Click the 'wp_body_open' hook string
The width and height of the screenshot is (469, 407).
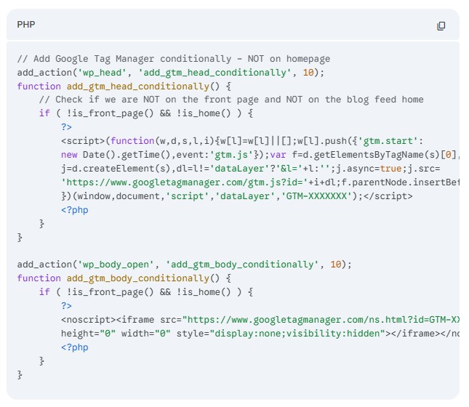(118, 265)
